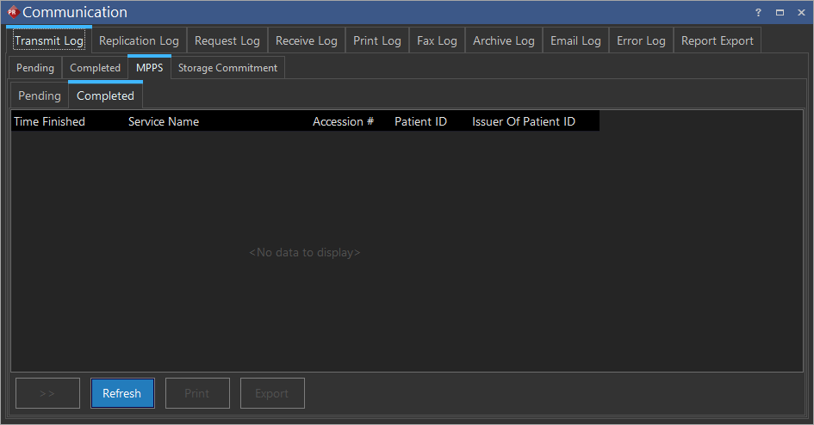Image resolution: width=814 pixels, height=425 pixels.
Task: Click the Service Name column header
Action: [164, 121]
